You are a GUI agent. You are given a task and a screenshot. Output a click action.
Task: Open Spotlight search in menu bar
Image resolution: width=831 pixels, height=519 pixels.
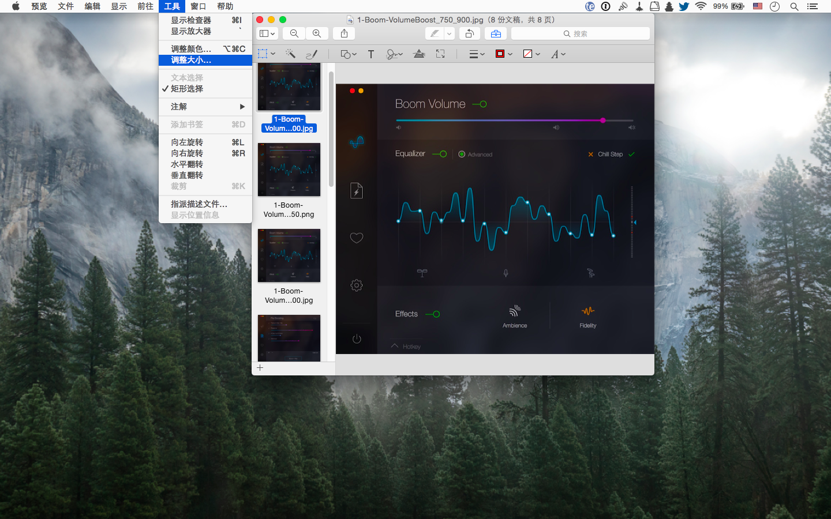tap(794, 6)
